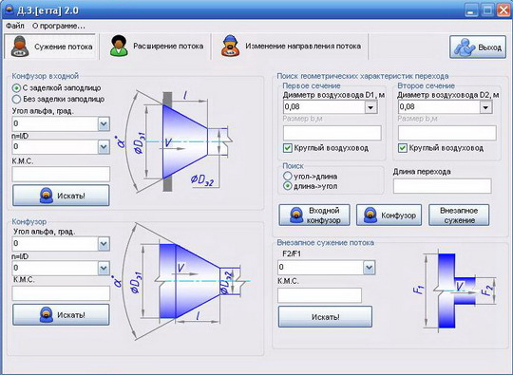Click the Конфузор button in search panel

[x=389, y=216]
